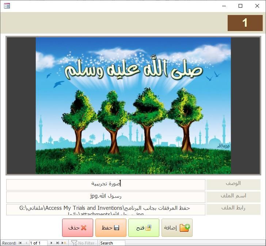
Task: Click the حذف (delete) button
Action: tap(77, 228)
